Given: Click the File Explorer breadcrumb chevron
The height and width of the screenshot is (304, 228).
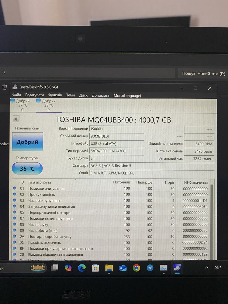Looking at the screenshot, I should 4,72.
